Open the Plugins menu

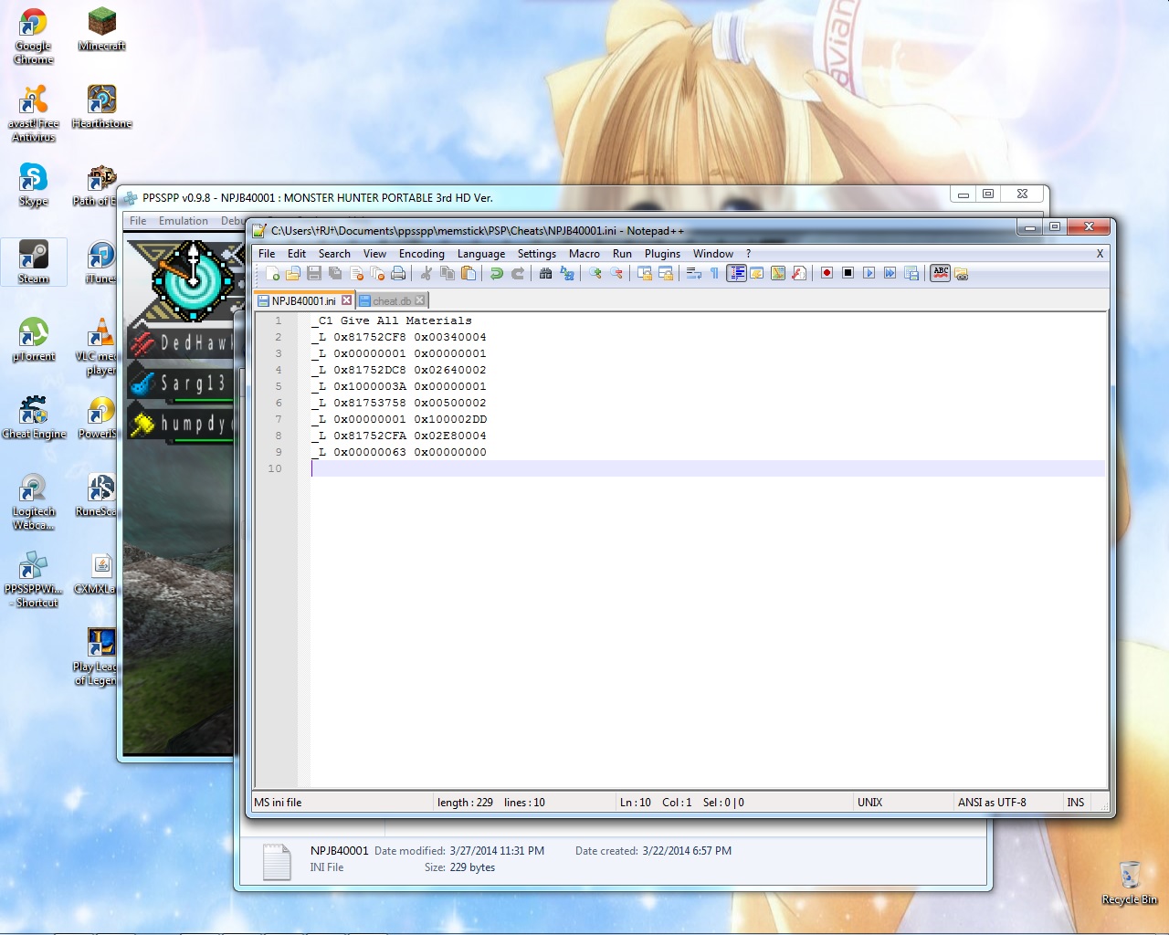[662, 254]
